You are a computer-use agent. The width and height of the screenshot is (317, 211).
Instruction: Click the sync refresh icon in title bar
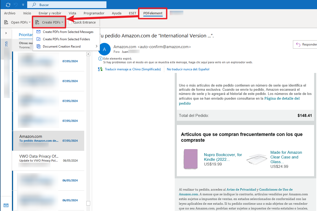coord(8,5)
